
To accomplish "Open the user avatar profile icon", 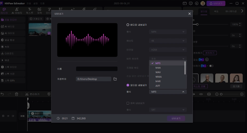I will pyautogui.click(x=203, y=3).
